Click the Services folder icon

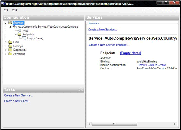tap(10, 23)
